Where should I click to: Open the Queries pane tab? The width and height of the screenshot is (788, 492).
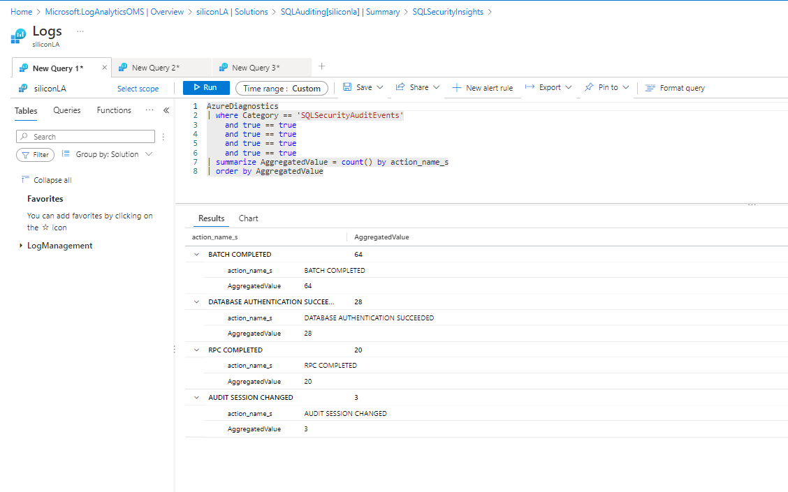coord(67,110)
